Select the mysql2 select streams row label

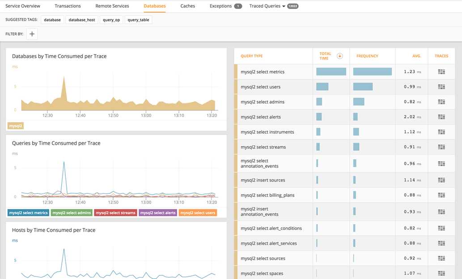coord(263,147)
